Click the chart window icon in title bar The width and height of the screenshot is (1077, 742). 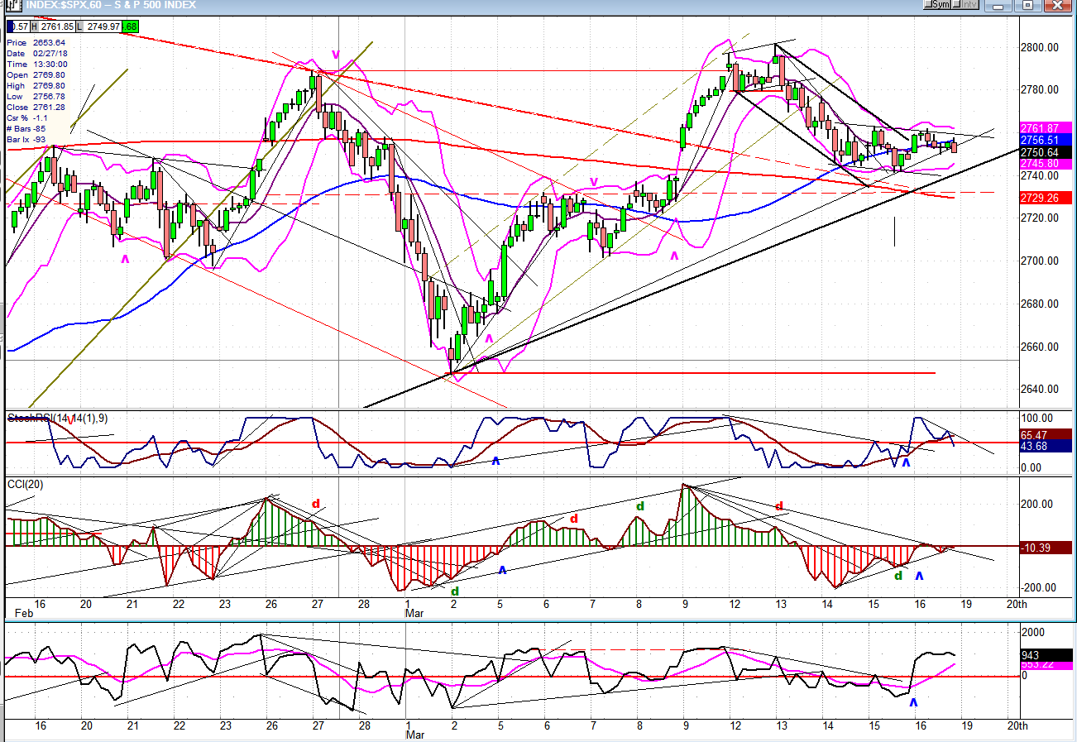tap(12, 5)
